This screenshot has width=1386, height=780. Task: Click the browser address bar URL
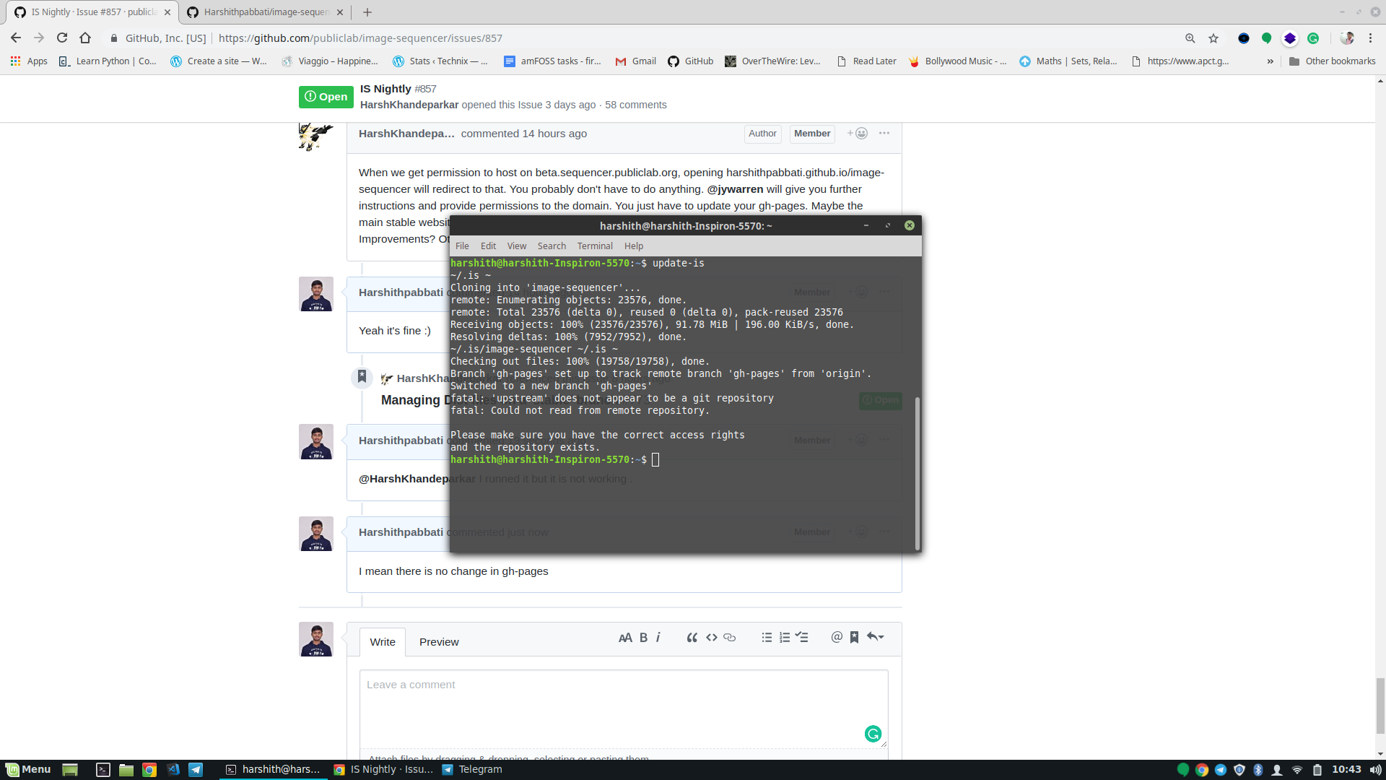[360, 38]
